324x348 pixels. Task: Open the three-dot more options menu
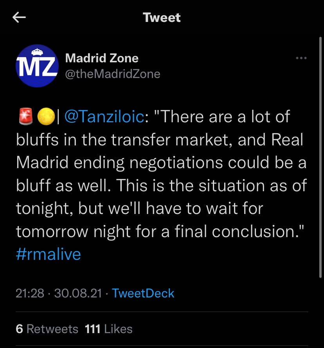[301, 58]
